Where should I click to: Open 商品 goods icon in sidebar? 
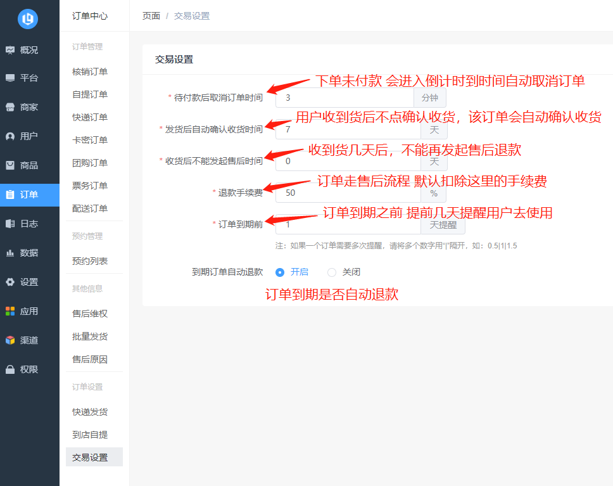pyautogui.click(x=10, y=165)
